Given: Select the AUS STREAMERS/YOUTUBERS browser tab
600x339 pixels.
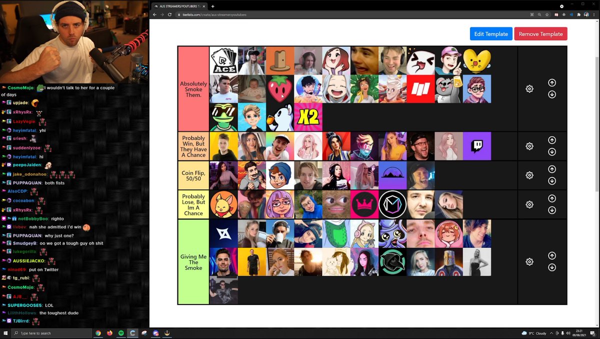Looking at the screenshot, I should [179, 6].
